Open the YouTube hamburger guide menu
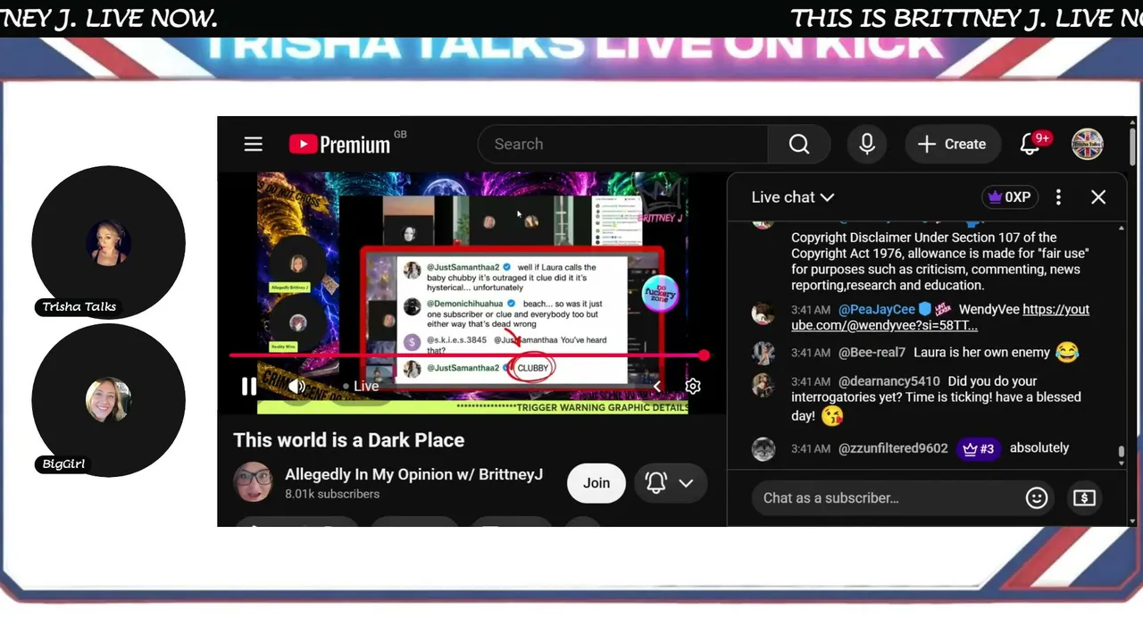 (x=254, y=144)
